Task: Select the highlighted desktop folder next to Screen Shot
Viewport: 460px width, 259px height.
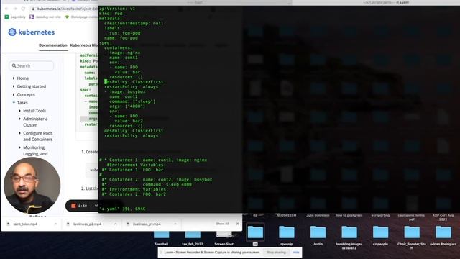Action: tap(255, 234)
